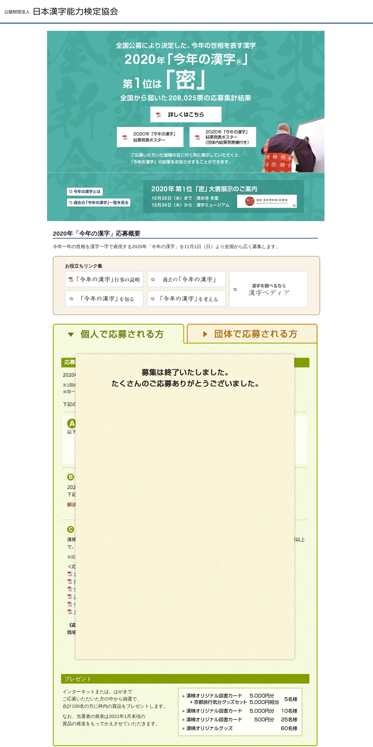Switch to 団体で応募される方 tab
This screenshot has width=373, height=747.
[x=252, y=334]
